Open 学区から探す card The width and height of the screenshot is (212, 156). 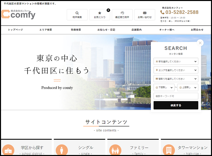tap(26, 147)
